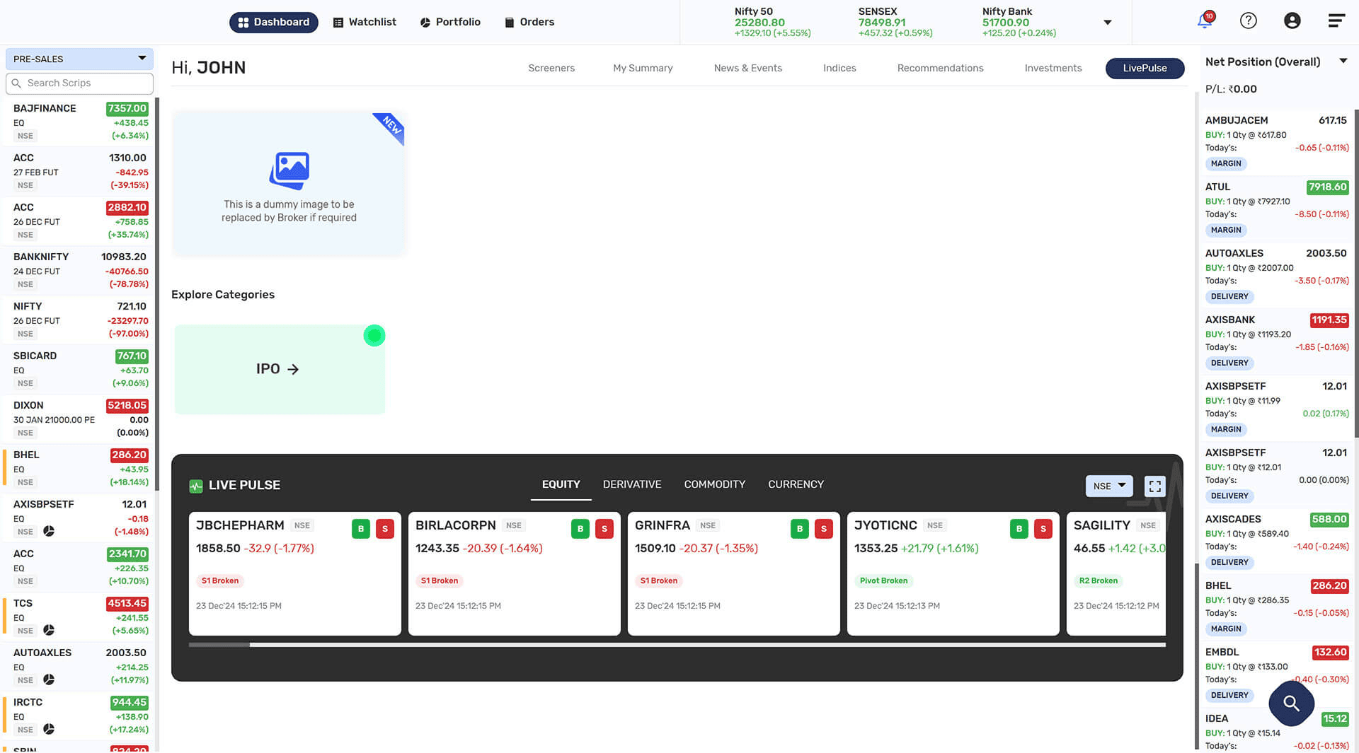This screenshot has width=1359, height=753.
Task: Open the notifications bell icon
Action: 1205,21
